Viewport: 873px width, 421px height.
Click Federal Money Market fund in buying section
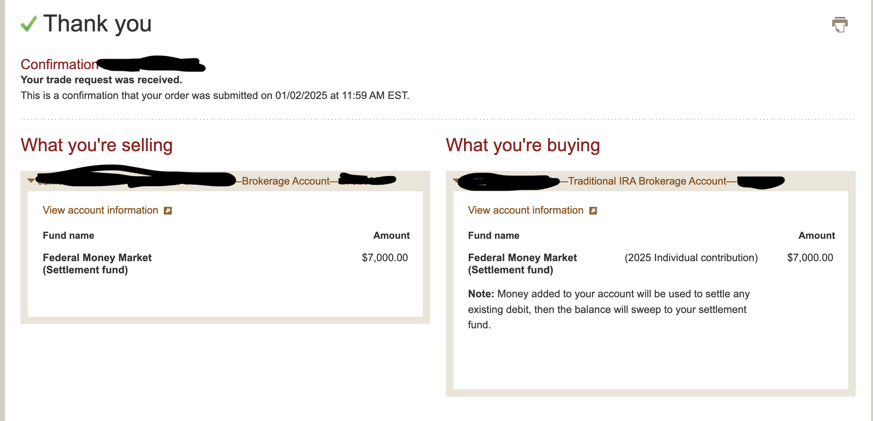(x=522, y=264)
